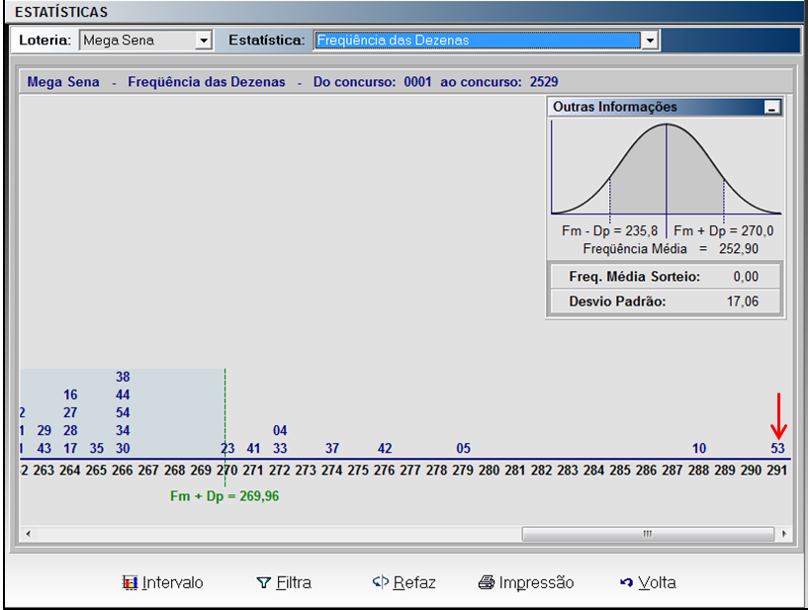Viewport: 808px width, 610px height.
Task: Select dezena 05 above frequency 279
Action: tap(463, 448)
